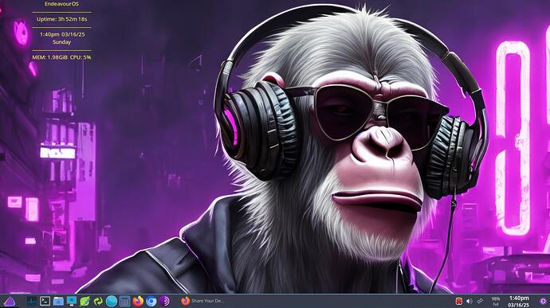Viewport: 550px width, 308px height.
Task: Launch the green leaf text editor
Action: tap(84, 301)
